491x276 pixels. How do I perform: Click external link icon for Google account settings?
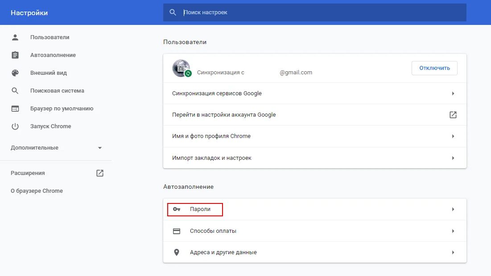click(x=453, y=114)
